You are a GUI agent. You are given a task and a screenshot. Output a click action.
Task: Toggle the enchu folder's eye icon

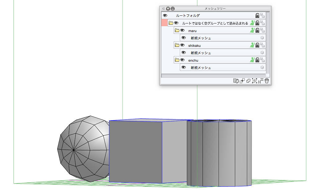[182, 60]
